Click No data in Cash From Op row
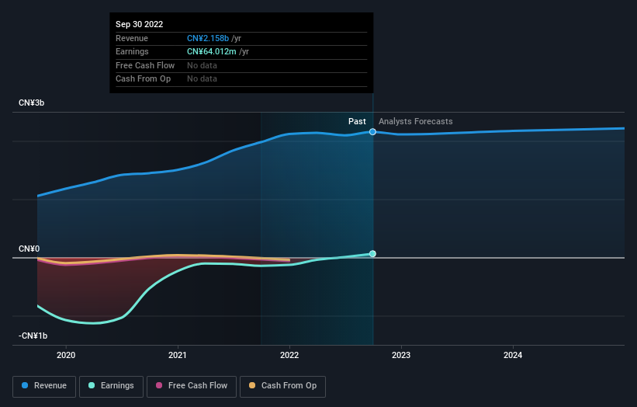637x407 pixels. coord(202,79)
